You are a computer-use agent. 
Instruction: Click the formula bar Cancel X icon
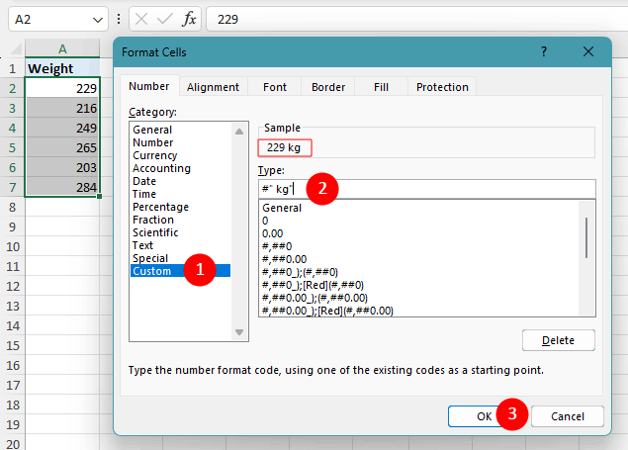coord(142,19)
